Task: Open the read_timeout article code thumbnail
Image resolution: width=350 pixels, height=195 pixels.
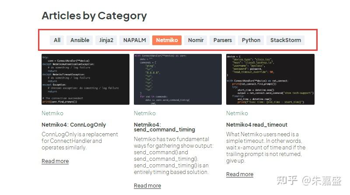Action: pyautogui.click(x=270, y=79)
